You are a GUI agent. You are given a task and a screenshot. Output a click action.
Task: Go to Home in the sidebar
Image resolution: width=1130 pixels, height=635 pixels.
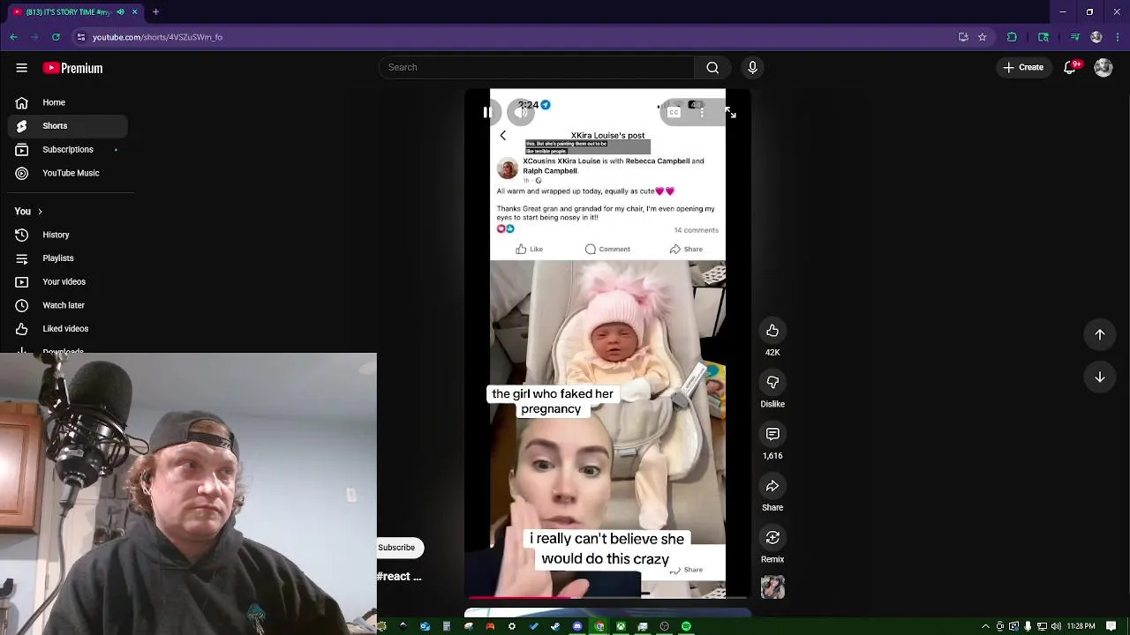[x=68, y=102]
